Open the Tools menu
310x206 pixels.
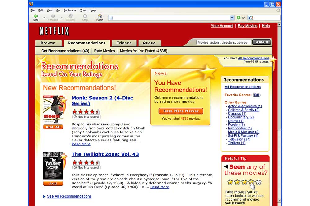(83, 10)
